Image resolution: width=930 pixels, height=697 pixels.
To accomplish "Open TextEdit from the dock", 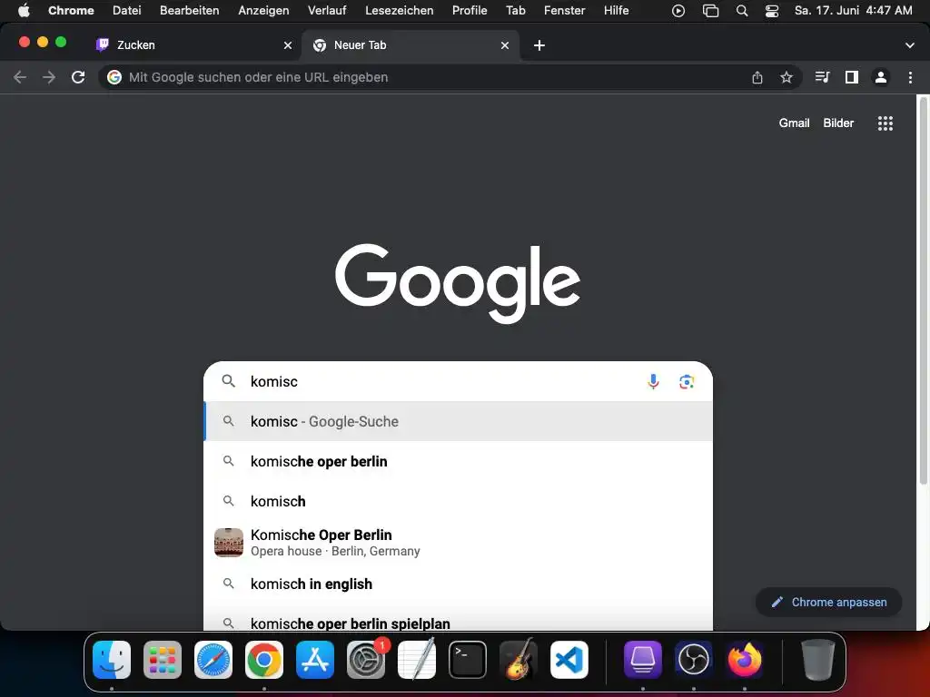I will (x=416, y=660).
